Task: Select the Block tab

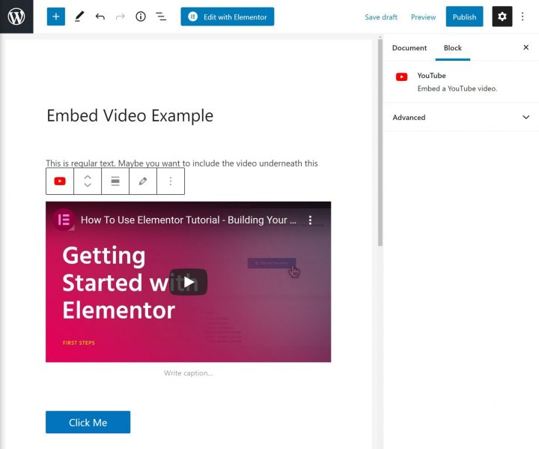Action: (x=452, y=48)
